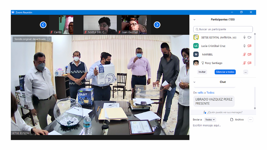Open the chat more options ellipsis
This screenshot has width=267, height=150.
point(250,120)
